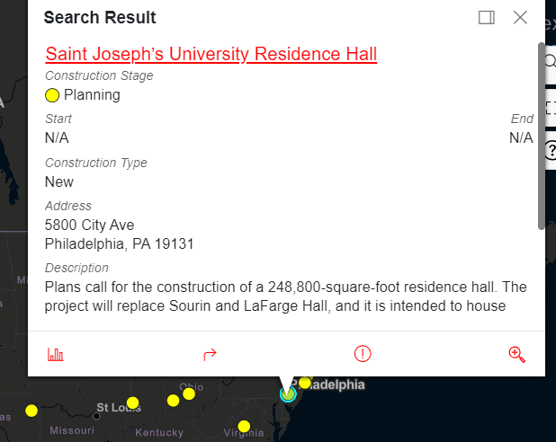
Task: Select the yellow marker overlapping Ohio label
Action: coord(189,393)
